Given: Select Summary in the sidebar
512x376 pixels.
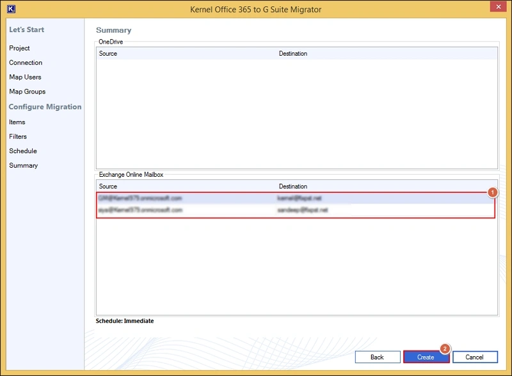Looking at the screenshot, I should [x=23, y=165].
